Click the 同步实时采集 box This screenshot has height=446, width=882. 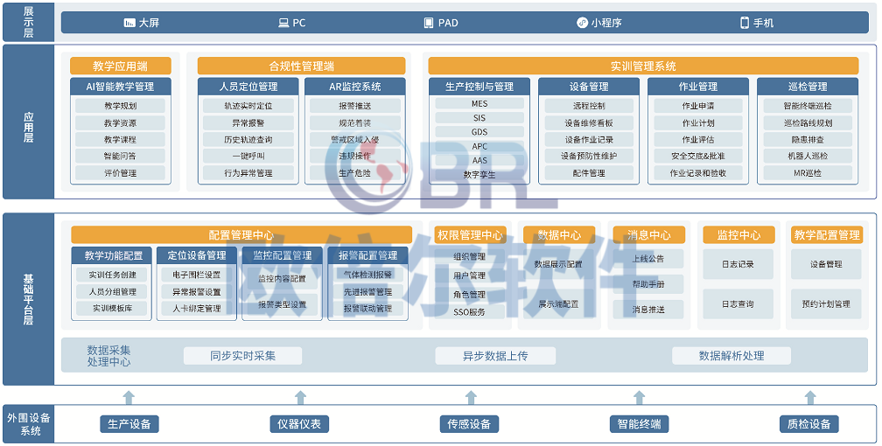(242, 356)
